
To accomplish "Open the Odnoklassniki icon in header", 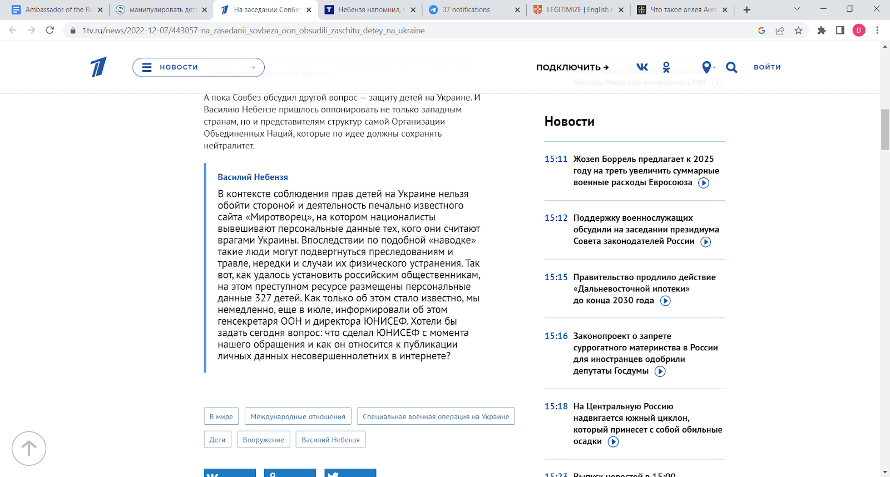I will coord(666,67).
